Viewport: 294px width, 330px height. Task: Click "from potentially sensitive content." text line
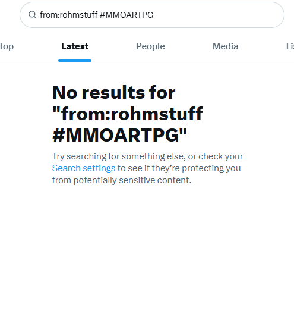click(x=122, y=180)
